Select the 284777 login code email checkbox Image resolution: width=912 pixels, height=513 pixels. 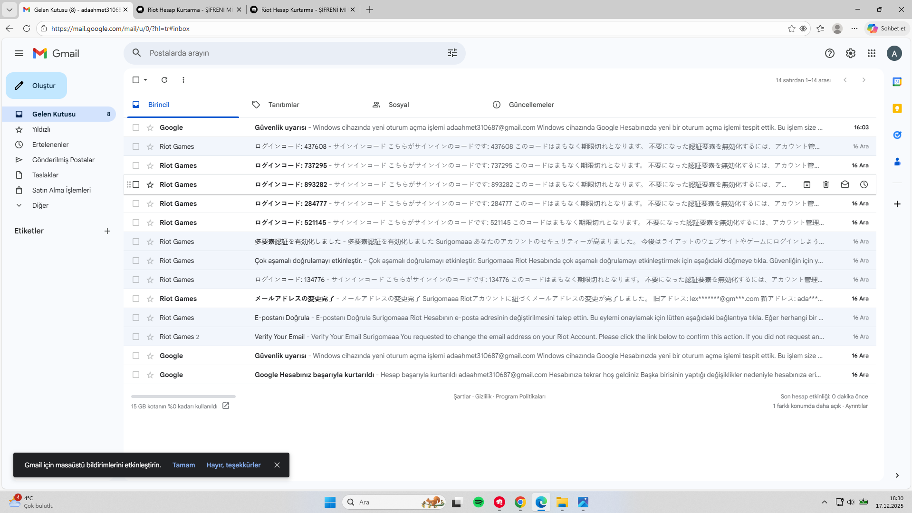136,203
